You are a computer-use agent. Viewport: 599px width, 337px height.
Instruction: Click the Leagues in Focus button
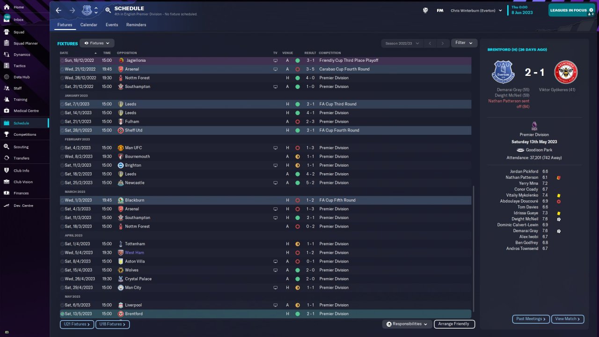coord(572,10)
